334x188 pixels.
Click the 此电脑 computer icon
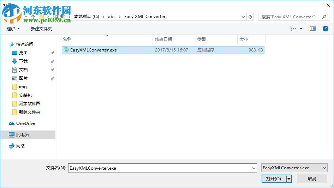pos(12,134)
